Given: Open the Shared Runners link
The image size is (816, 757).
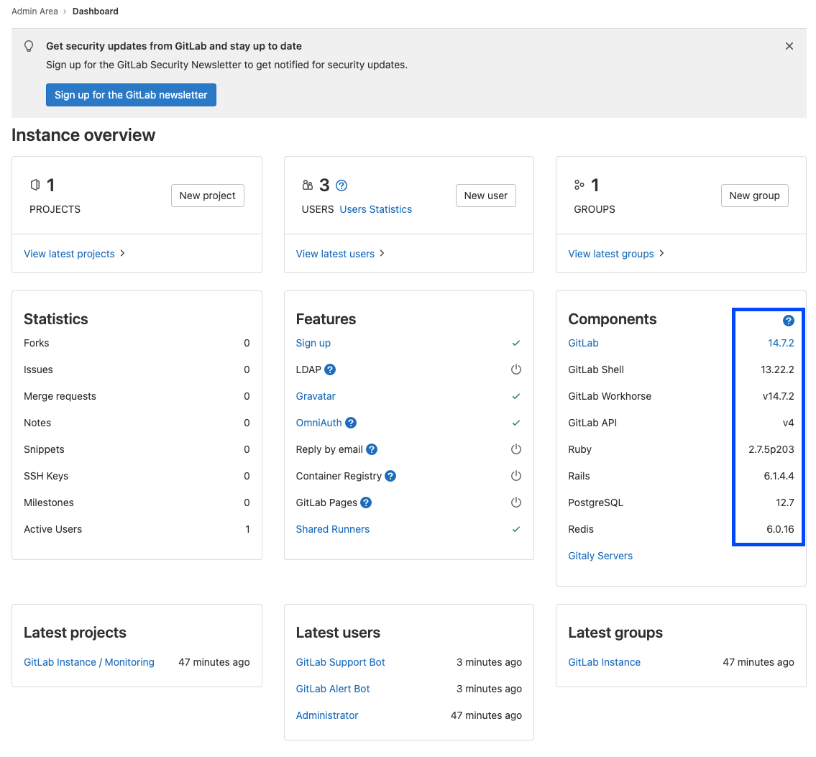Looking at the screenshot, I should (333, 529).
